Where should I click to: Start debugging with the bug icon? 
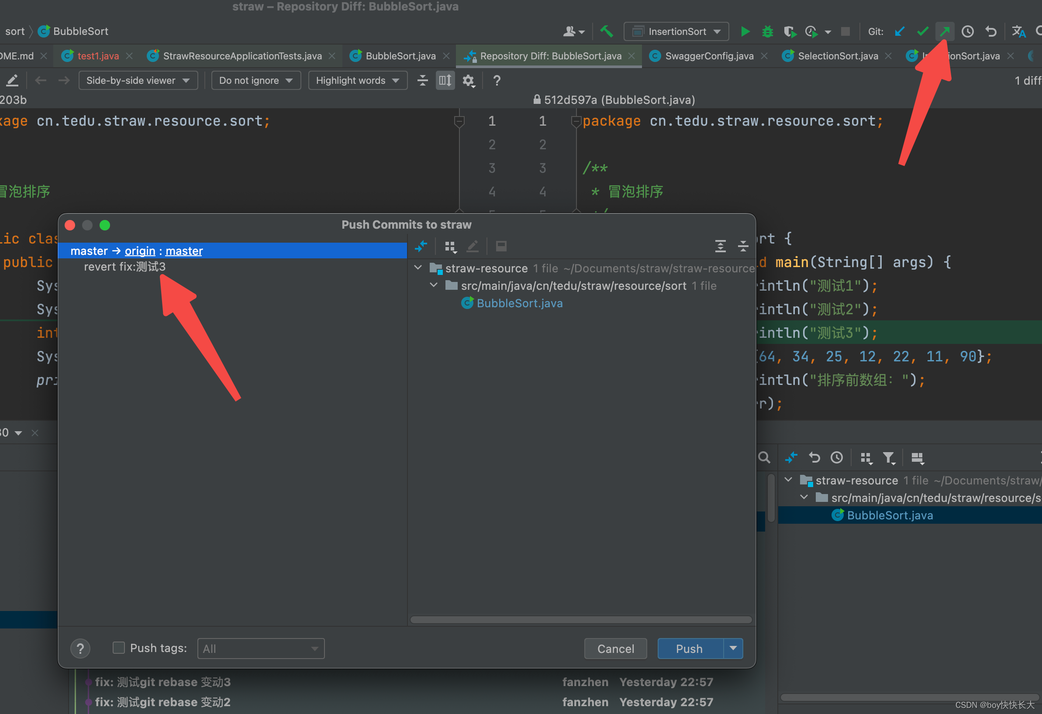[x=767, y=31]
